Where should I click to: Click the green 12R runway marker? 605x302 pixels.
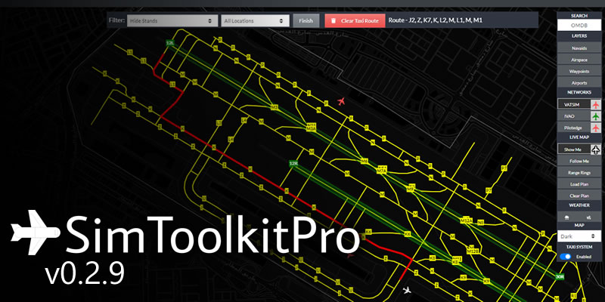(x=293, y=164)
